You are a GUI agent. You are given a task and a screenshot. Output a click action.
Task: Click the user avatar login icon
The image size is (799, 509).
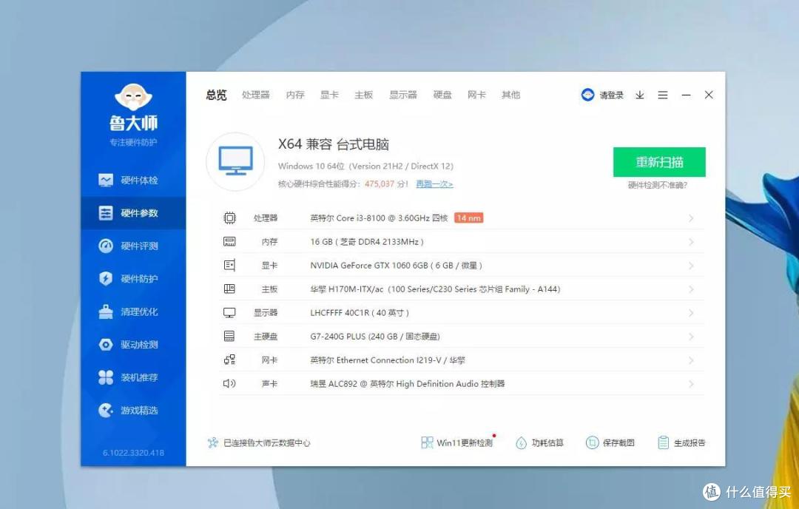point(587,95)
